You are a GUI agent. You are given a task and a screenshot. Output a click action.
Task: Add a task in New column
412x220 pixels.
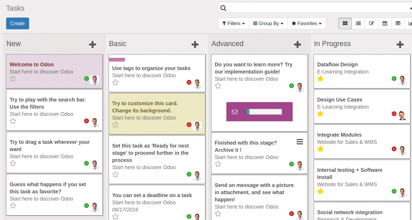[x=92, y=44]
